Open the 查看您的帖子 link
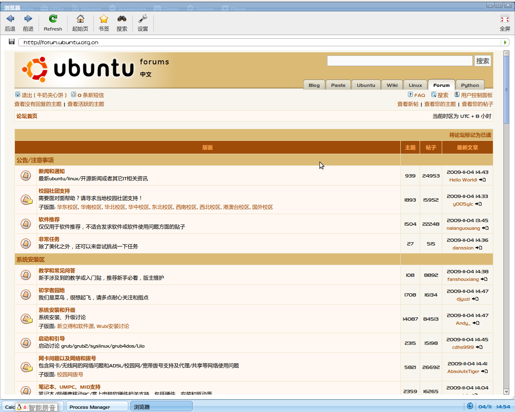Screen dimensions: 515x412 click(477, 104)
